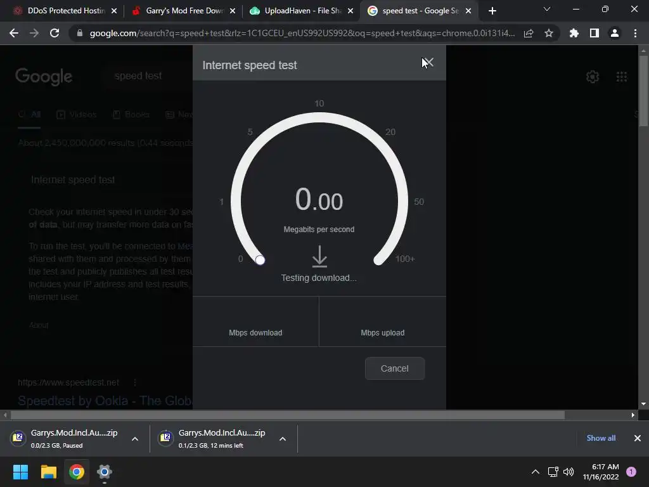Expand options for the 12 mins left download
Viewport: 649px width, 487px height.
pyautogui.click(x=283, y=439)
